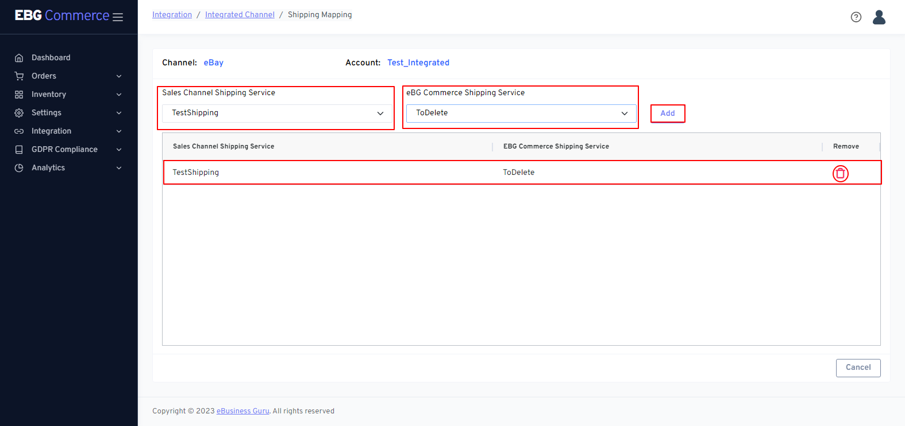Open the eBusiness Guru footer link
This screenshot has width=905, height=426.
(x=242, y=411)
